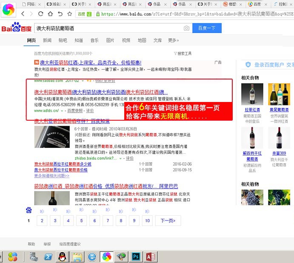
Task: Go to browser home page icon
Action: tap(50, 14)
